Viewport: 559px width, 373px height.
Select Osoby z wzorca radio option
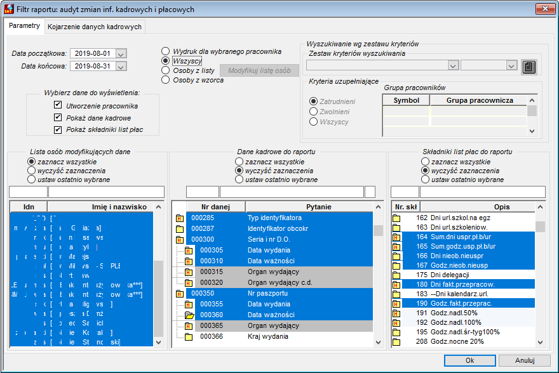coord(165,80)
